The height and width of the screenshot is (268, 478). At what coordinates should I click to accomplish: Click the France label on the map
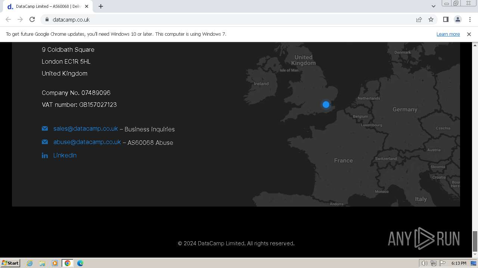click(x=344, y=160)
